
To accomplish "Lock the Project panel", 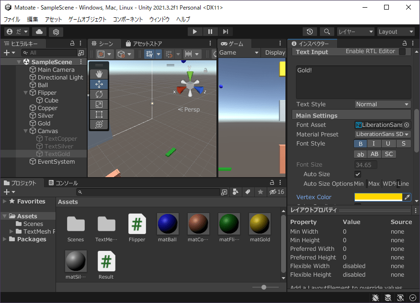I will coord(272,182).
